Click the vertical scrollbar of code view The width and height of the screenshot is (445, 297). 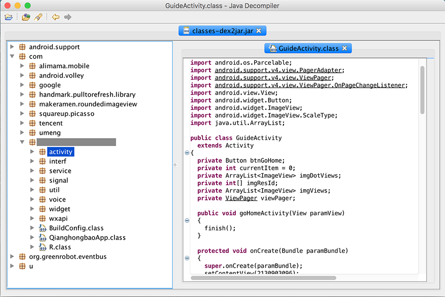tap(422, 90)
